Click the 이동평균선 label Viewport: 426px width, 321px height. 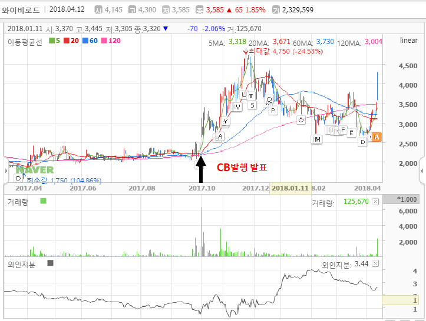(25, 42)
